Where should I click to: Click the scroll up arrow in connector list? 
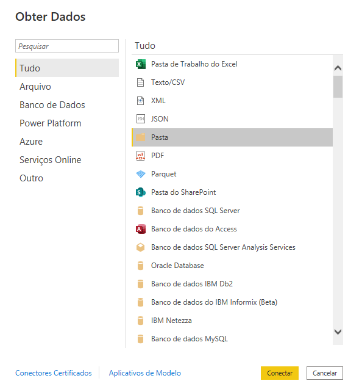(338, 68)
